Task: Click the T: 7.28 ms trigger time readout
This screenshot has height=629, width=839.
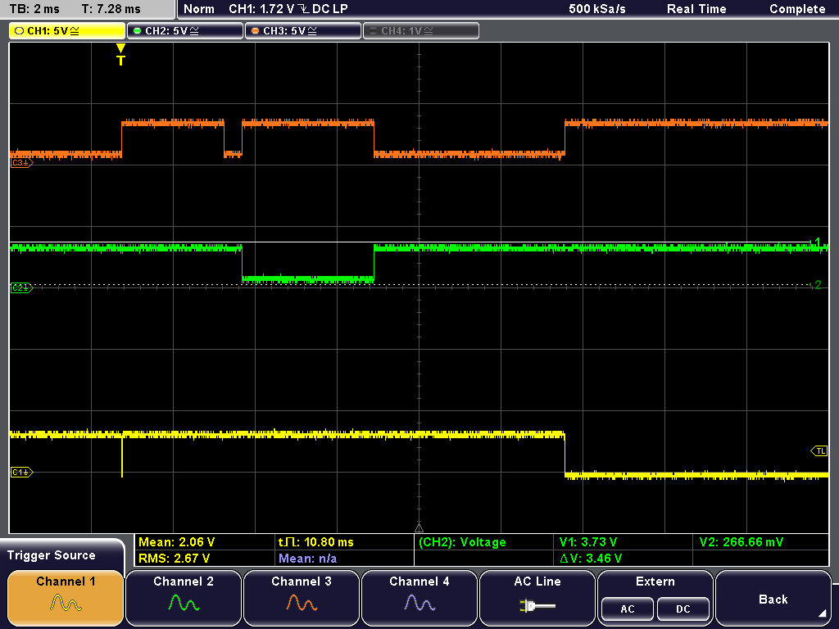Action: click(x=111, y=8)
